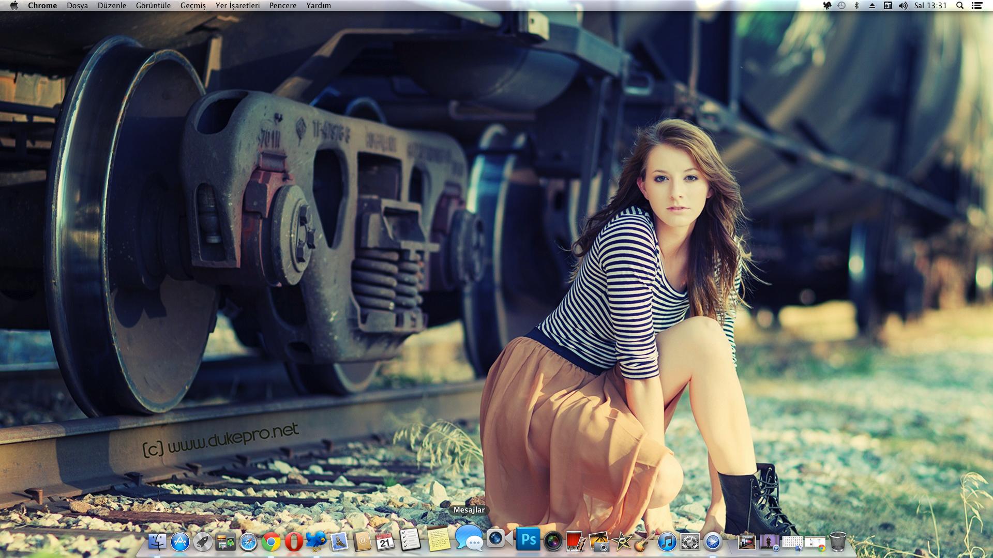Open the Mac App Store icon

(180, 542)
